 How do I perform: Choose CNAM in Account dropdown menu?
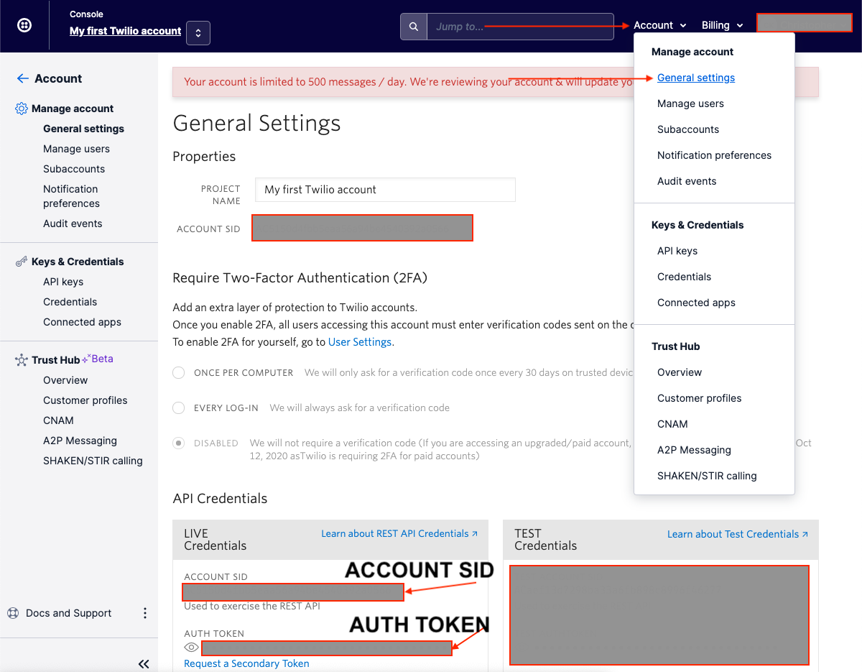tap(672, 424)
